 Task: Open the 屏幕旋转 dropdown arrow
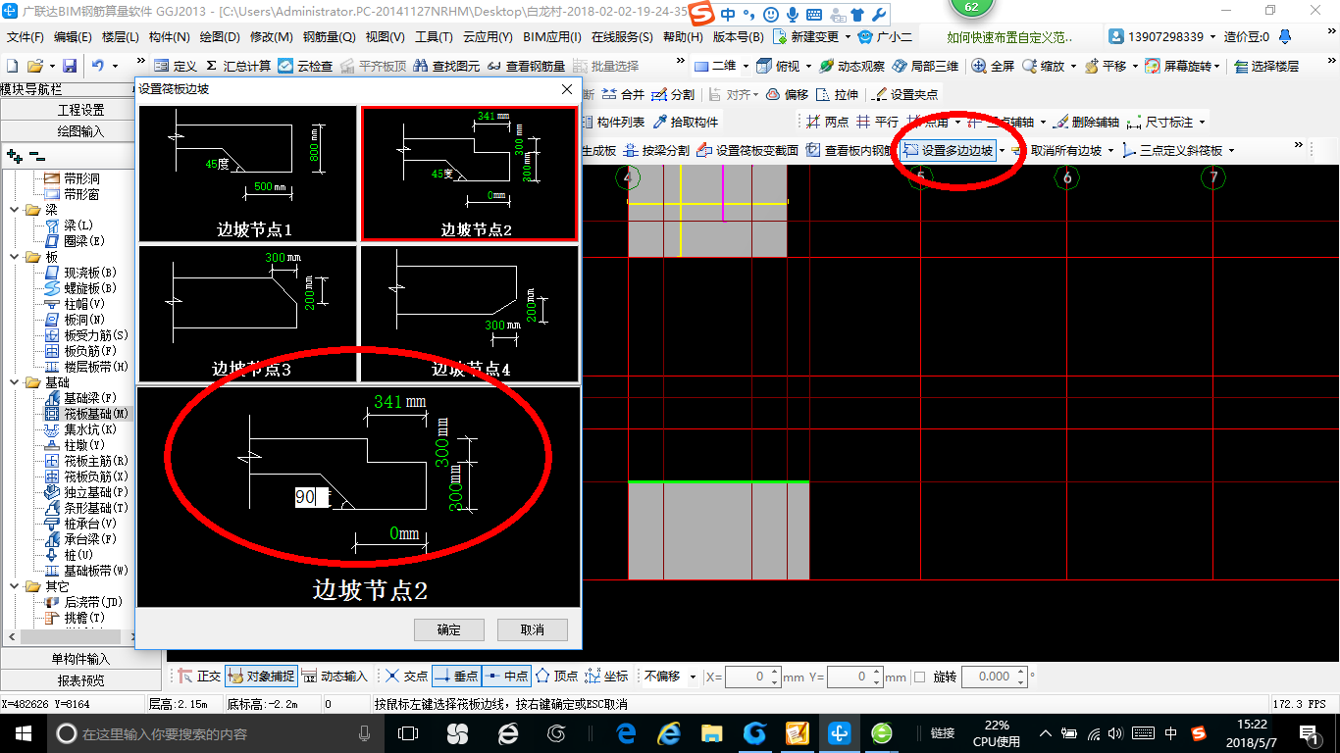coord(1217,66)
